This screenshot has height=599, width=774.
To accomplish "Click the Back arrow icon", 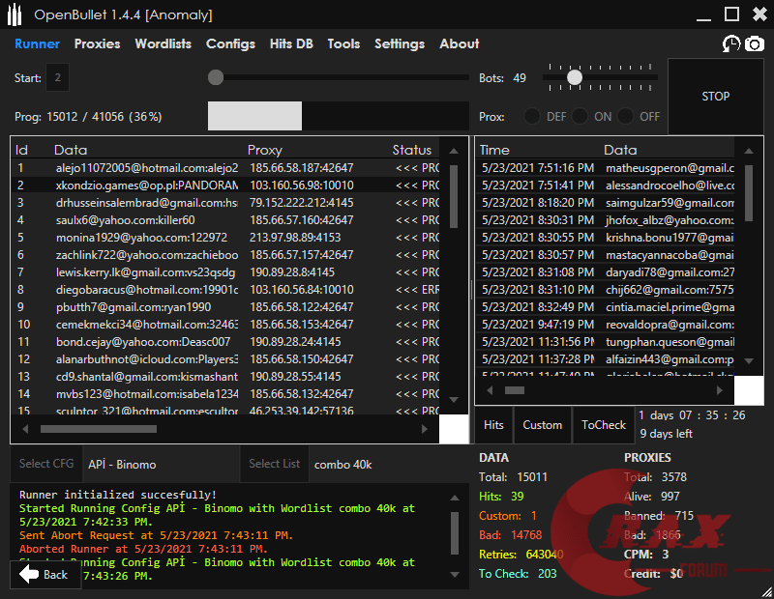I will click(x=30, y=574).
